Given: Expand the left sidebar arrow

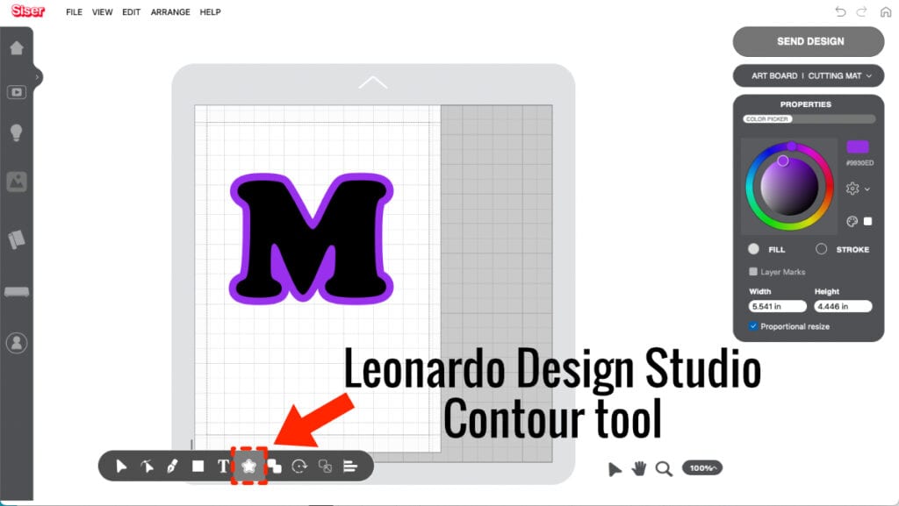Looking at the screenshot, I should coord(37,76).
